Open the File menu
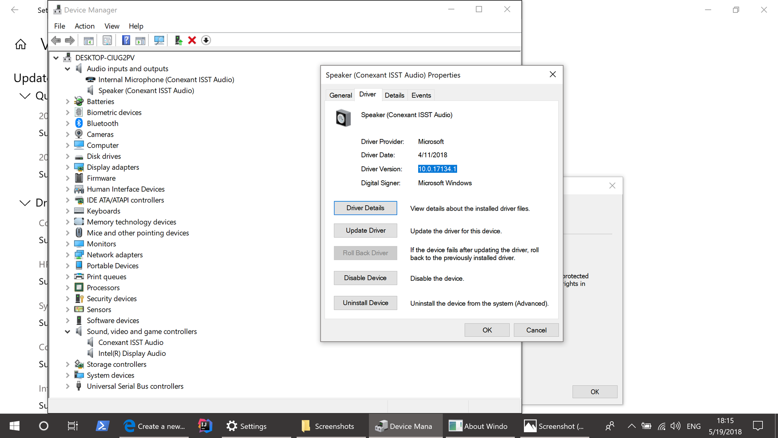Screen dimensions: 778x438 coord(60,26)
